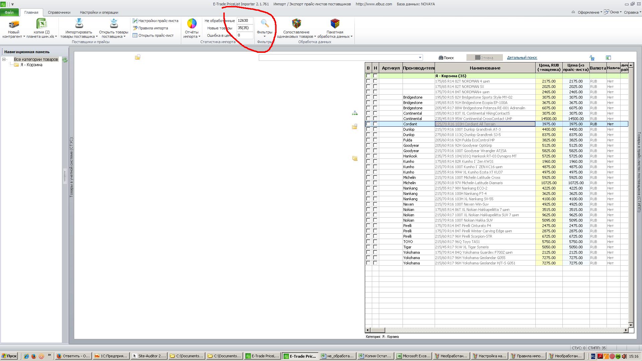Image resolution: width=642 pixels, height=361 pixels.
Task: Open the копия (2) планета шин.xls Excel icon
Action: [41, 24]
